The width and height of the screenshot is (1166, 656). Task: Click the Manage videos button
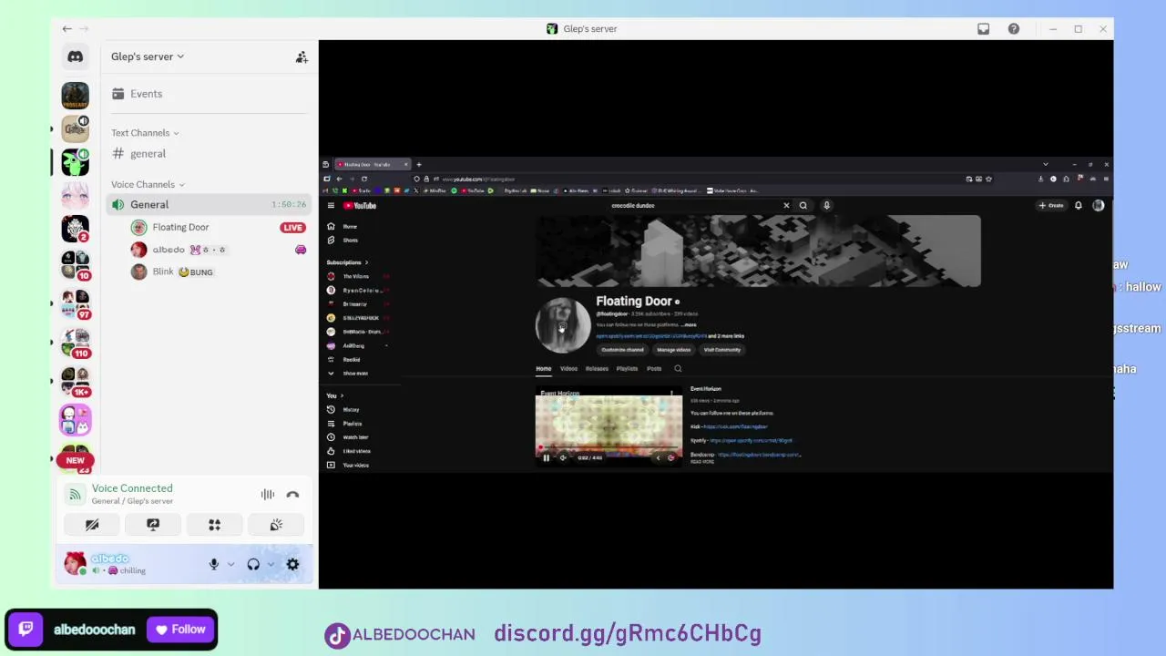click(674, 350)
